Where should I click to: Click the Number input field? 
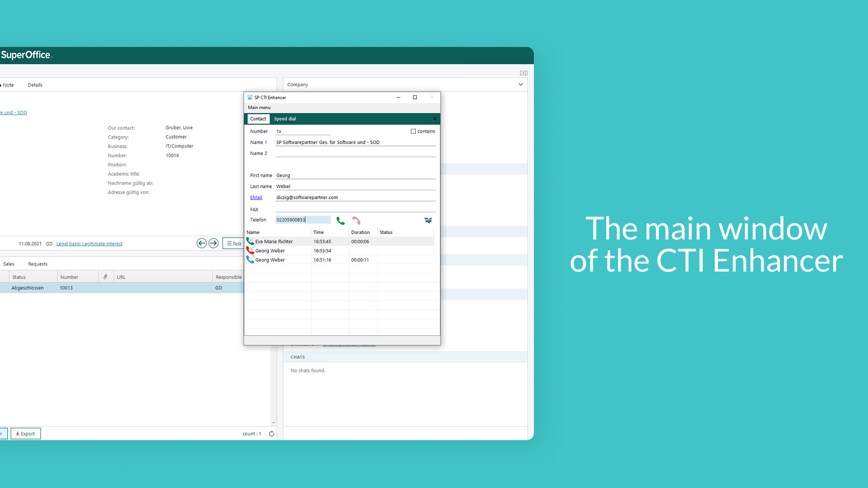tap(303, 131)
